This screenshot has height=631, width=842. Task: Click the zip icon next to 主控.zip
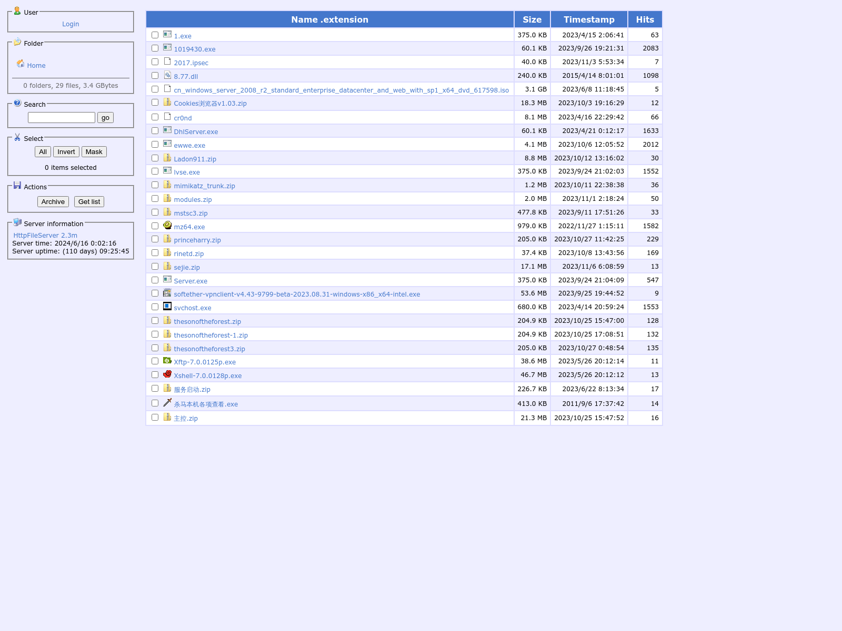pyautogui.click(x=167, y=416)
